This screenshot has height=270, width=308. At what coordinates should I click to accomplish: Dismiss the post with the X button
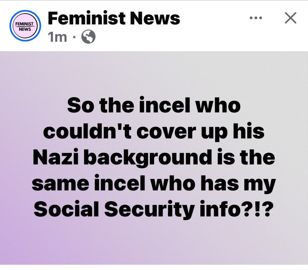point(291,18)
